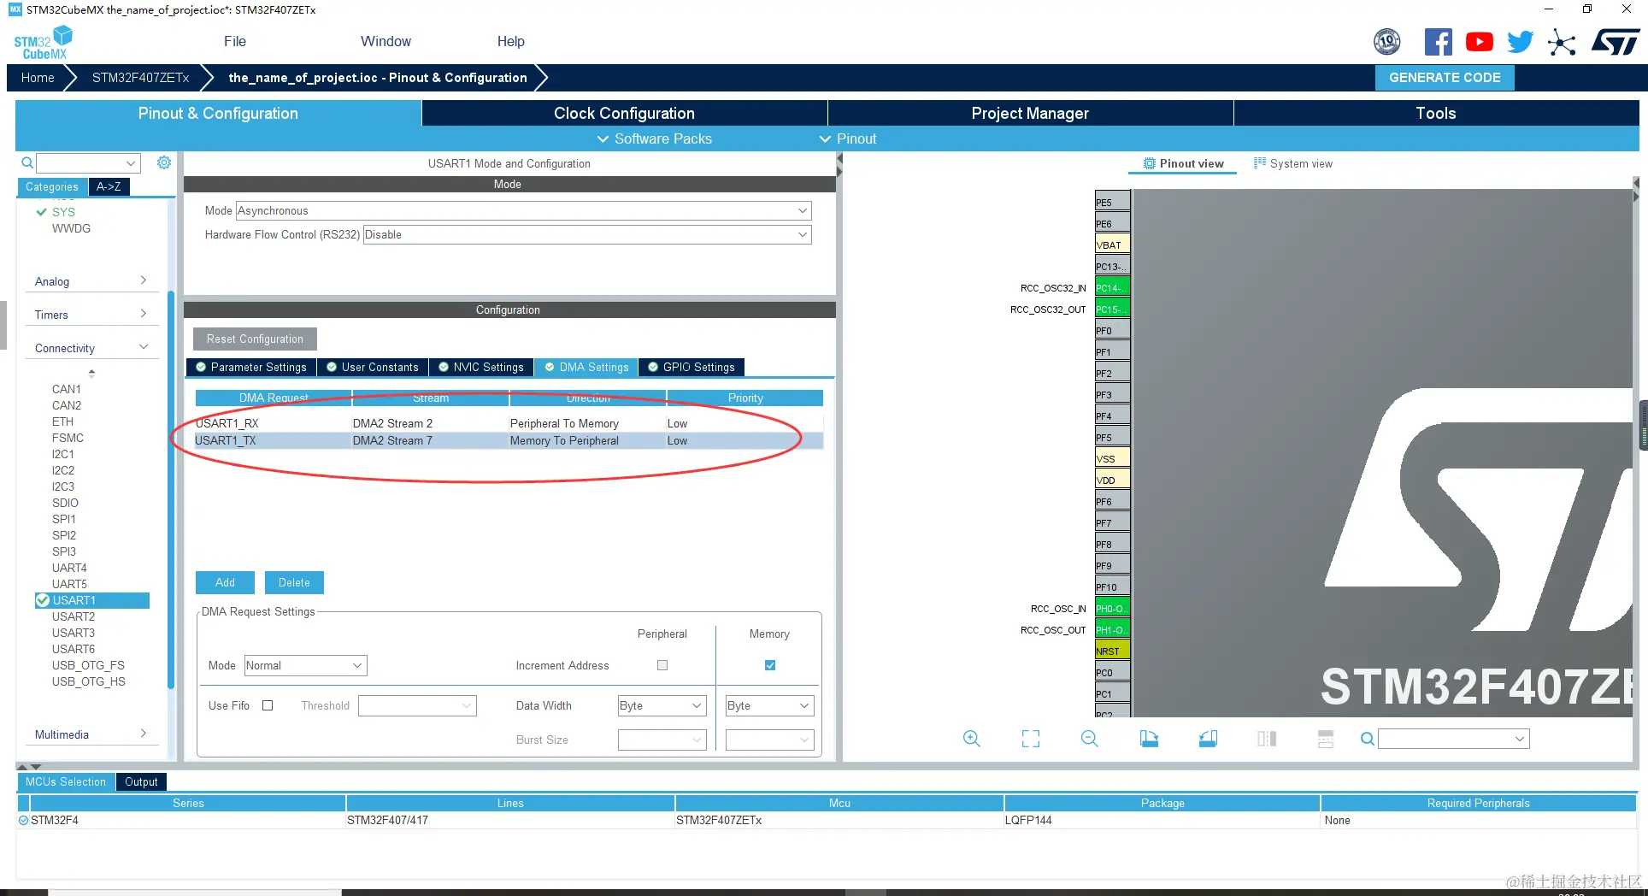
Task: Collapse the Connectivity category
Action: (91, 348)
